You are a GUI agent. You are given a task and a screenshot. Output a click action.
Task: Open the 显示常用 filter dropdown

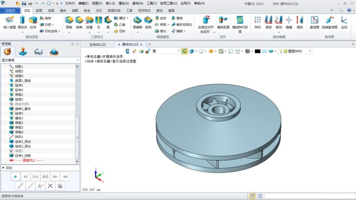[40, 60]
